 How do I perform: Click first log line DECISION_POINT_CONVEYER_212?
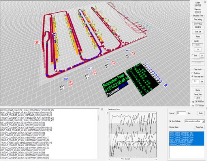pos(27,110)
